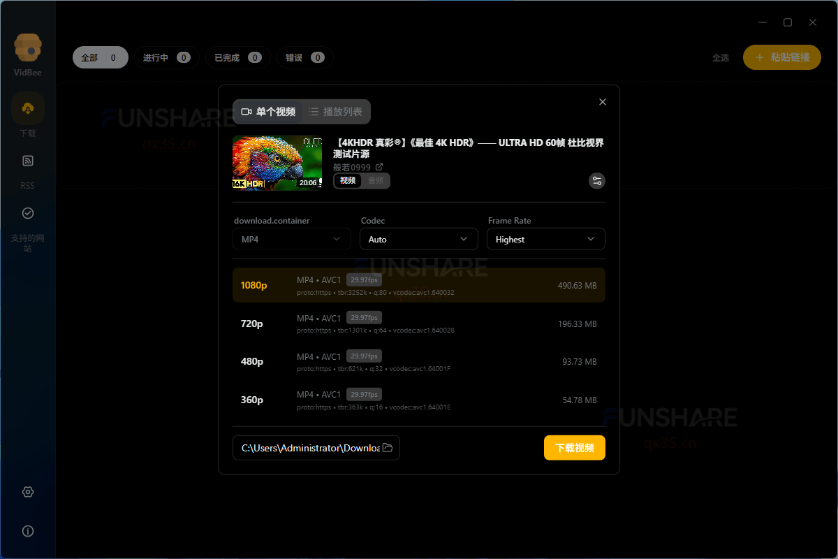Open settings gear in sidebar
Screen dimensions: 838x559
pyautogui.click(x=28, y=492)
